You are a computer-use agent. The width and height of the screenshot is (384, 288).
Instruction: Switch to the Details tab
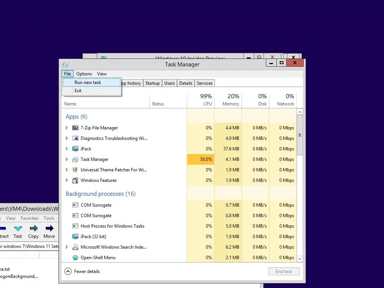pyautogui.click(x=186, y=83)
